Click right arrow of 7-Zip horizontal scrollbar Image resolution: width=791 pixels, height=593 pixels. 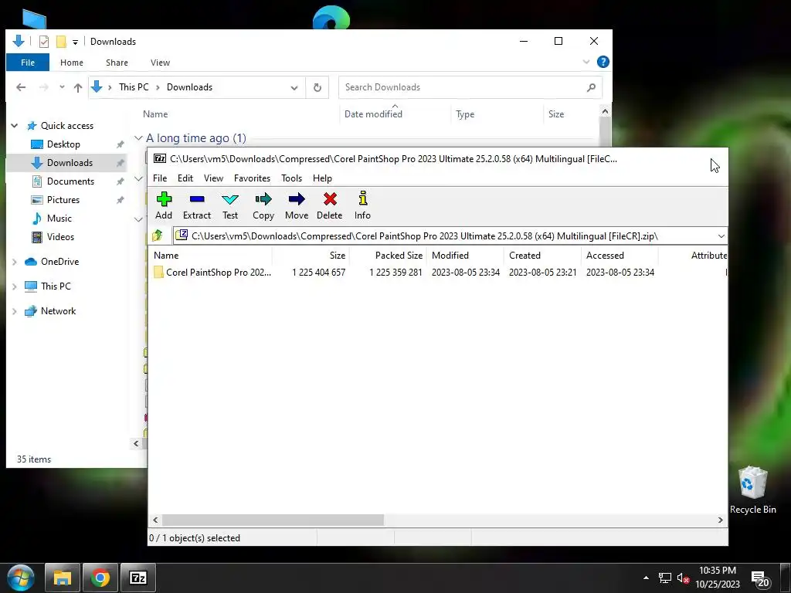click(721, 520)
